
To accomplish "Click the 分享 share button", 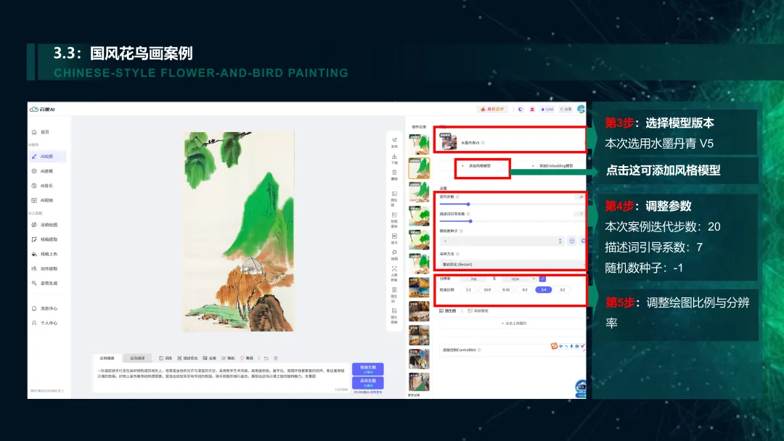I will coord(565,109).
